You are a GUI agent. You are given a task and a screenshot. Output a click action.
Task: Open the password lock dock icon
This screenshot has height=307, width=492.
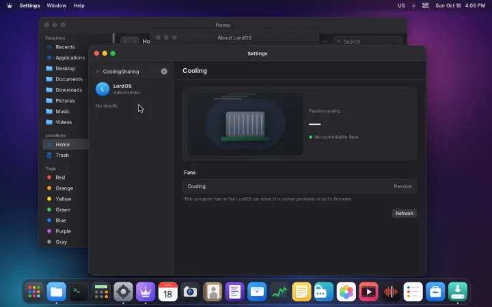click(x=324, y=292)
